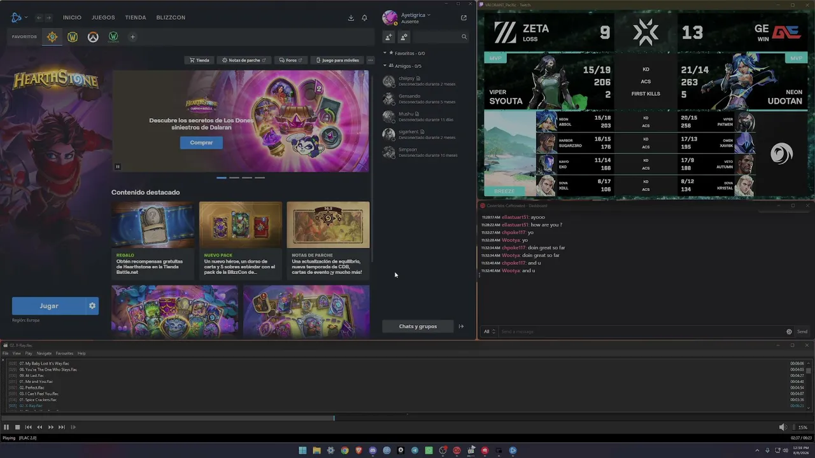Add a game to the Favoritos bar

point(132,37)
